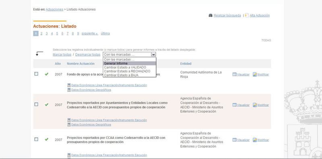Go to page 2 of the listing

click(41, 33)
